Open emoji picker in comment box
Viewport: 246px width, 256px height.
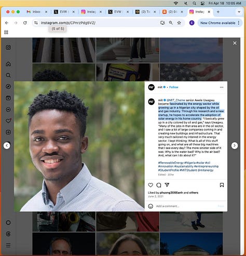151,206
